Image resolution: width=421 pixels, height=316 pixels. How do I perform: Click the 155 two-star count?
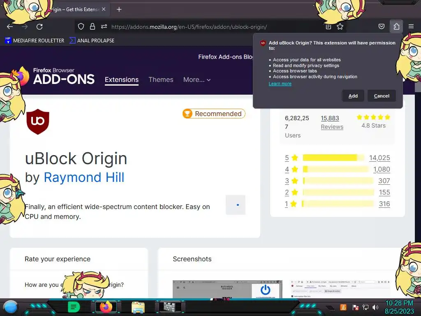[384, 193]
